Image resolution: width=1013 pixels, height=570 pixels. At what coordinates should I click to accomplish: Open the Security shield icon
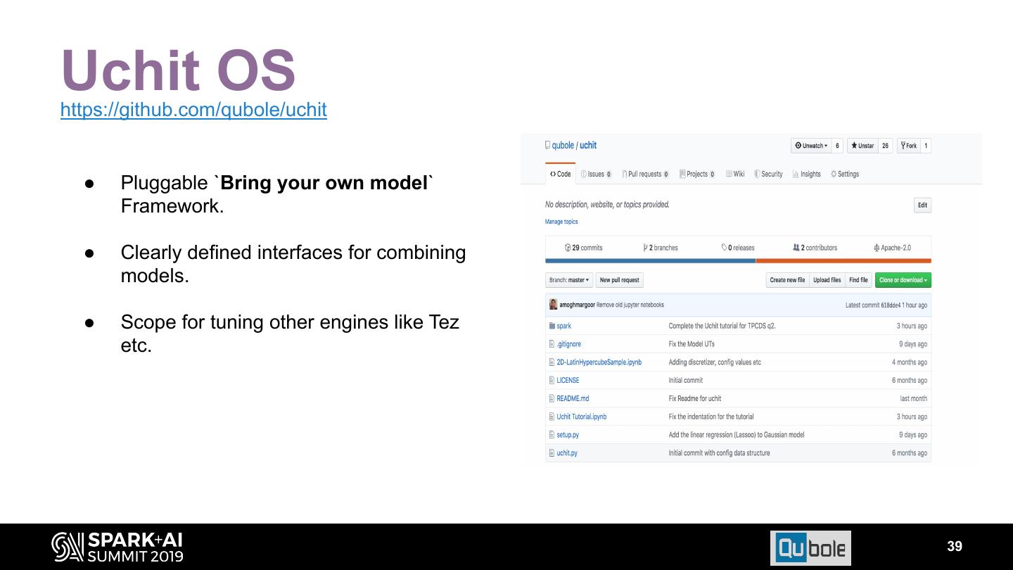pos(757,173)
